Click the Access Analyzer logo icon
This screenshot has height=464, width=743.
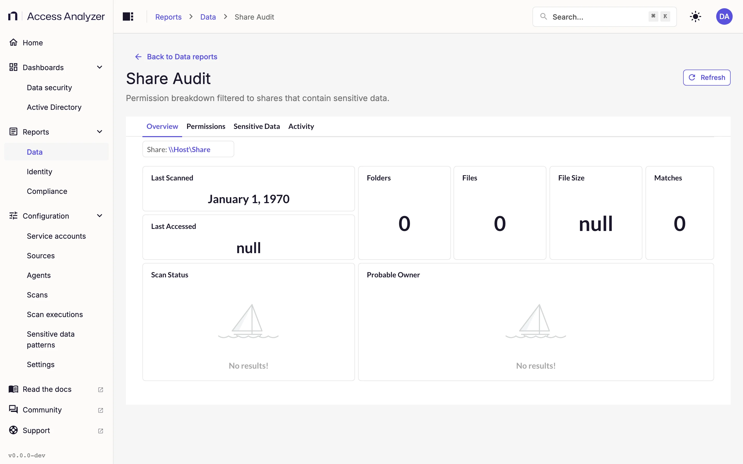13,16
